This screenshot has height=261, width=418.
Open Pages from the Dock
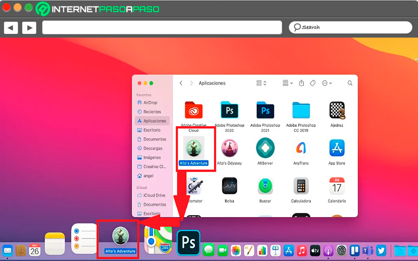(x=249, y=251)
